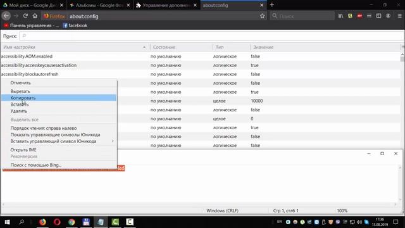Choose Поиск с помощью Bing
The image size is (405, 228).
coord(59,165)
